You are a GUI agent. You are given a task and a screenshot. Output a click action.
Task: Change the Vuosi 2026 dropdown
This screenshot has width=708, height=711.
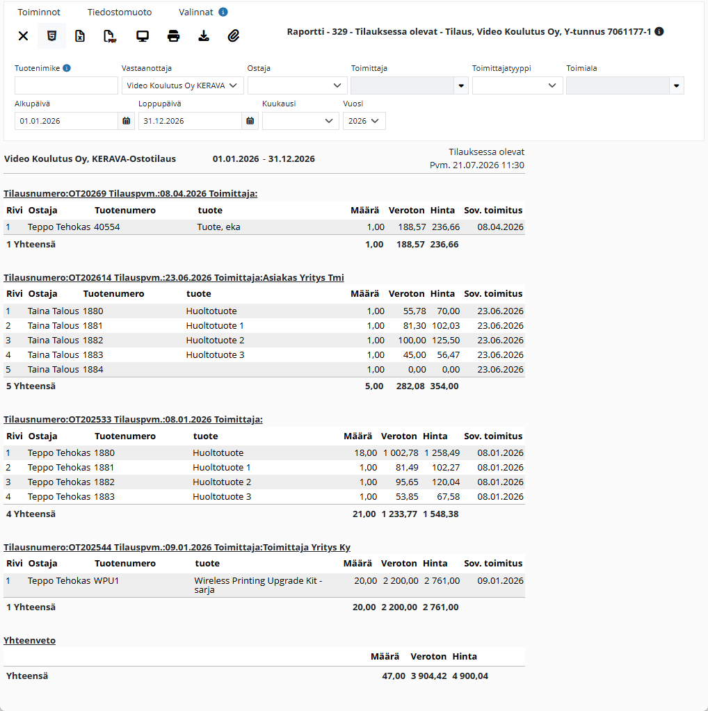364,121
